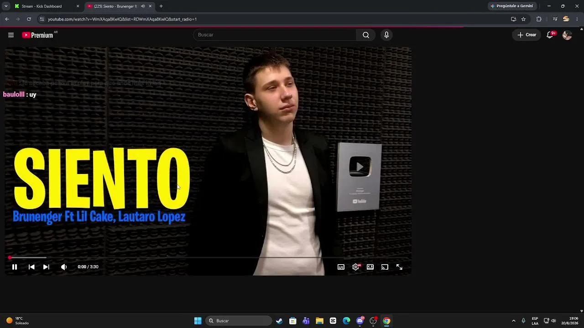Focus the YouTube Buscar search field
The image size is (584, 328).
pyautogui.click(x=275, y=35)
